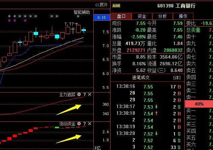Screen dimensions: 213x150
Task: Click the AHR badge icon
Action: tap(116, 6)
